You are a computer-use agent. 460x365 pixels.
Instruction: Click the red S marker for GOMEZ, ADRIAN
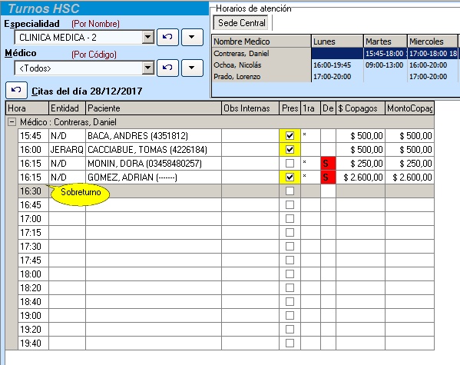point(328,177)
